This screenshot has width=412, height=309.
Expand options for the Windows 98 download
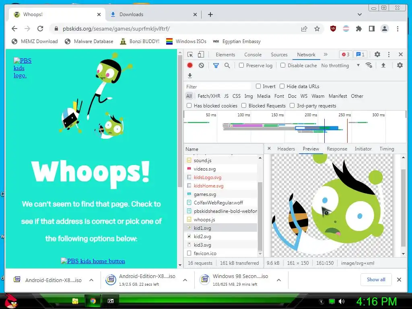point(279,280)
